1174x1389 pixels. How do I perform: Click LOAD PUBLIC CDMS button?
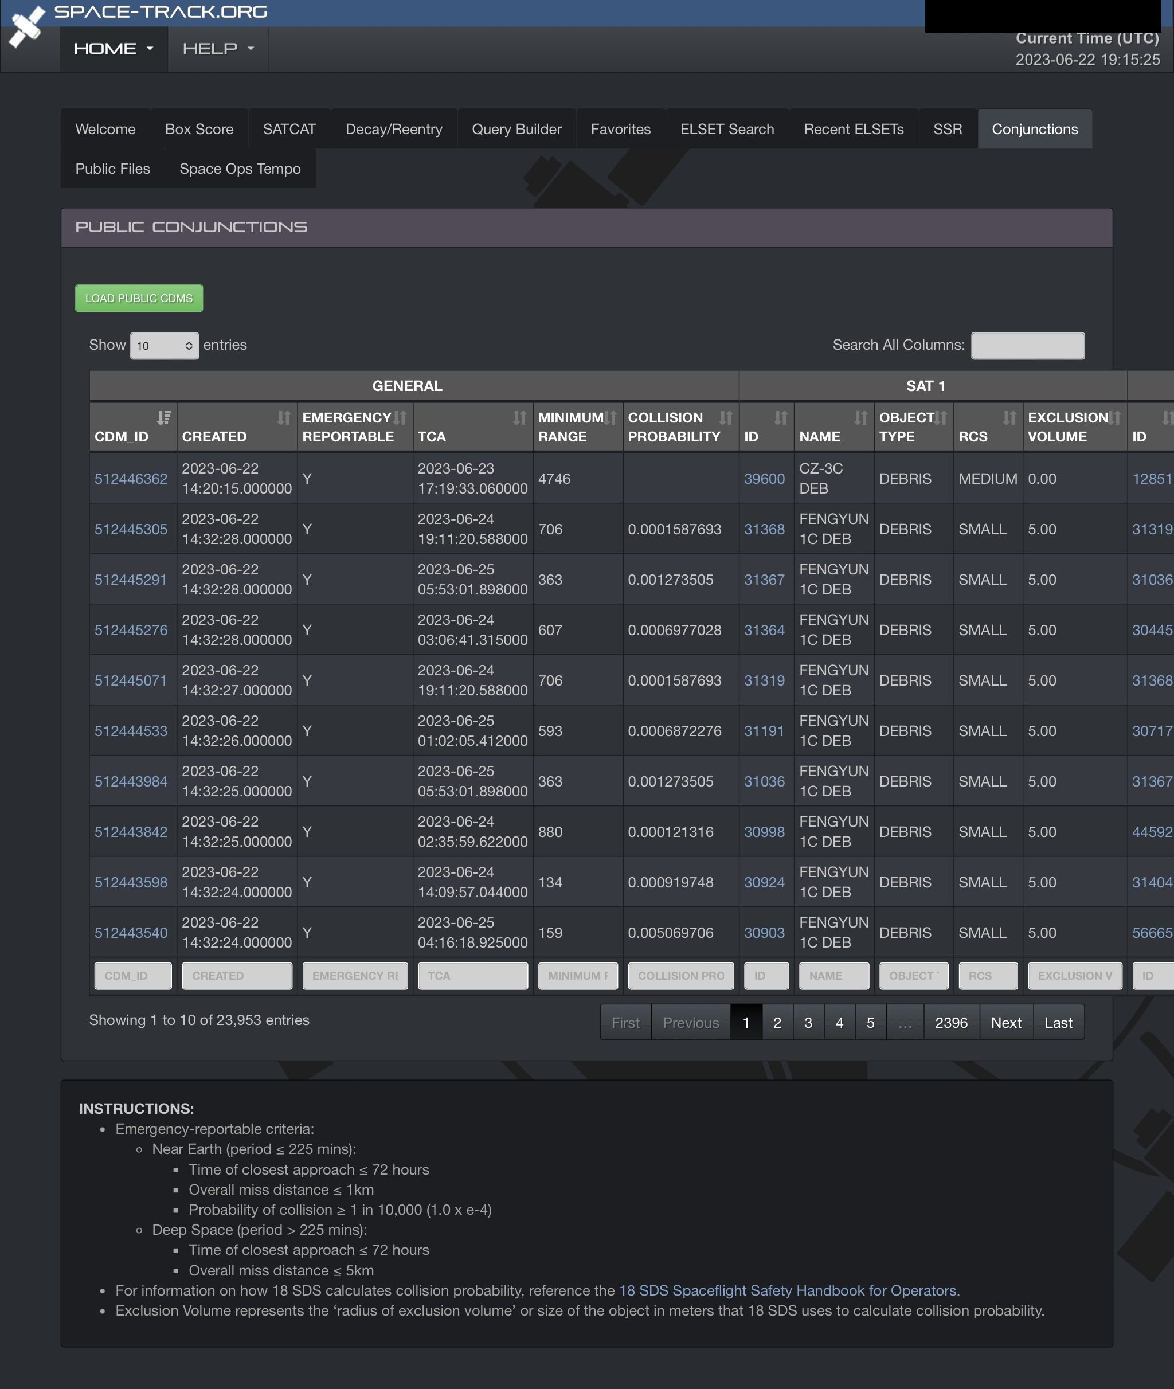(x=138, y=298)
